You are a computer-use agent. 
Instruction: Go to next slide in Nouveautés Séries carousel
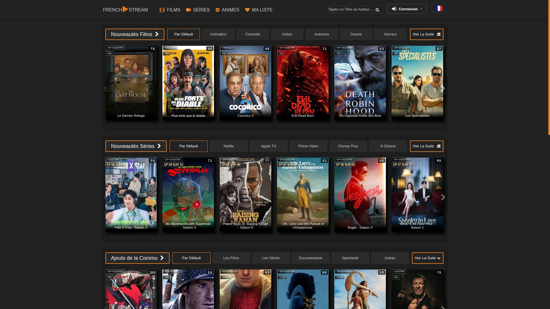coord(443,197)
